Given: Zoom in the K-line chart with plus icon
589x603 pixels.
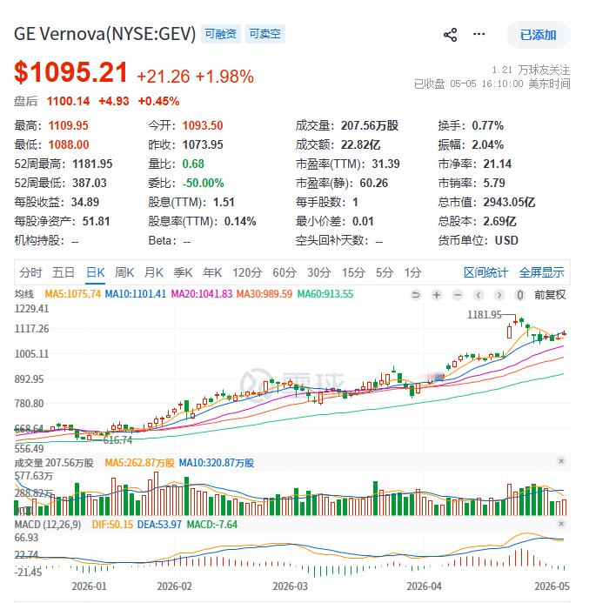Looking at the screenshot, I should tap(437, 295).
